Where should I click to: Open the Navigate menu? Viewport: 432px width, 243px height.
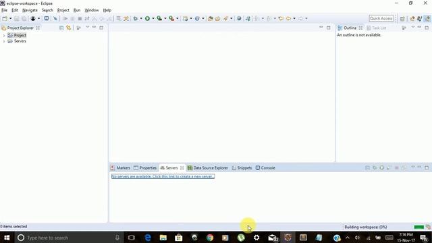pos(30,10)
